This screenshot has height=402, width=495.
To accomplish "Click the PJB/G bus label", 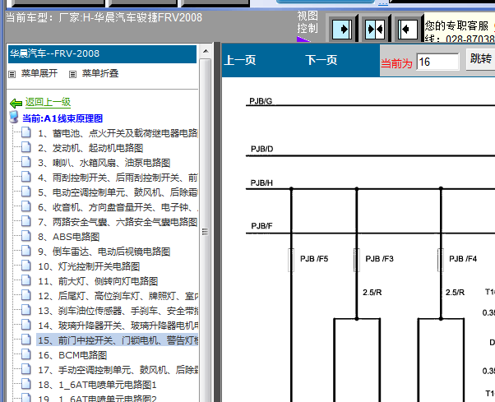I will 261,101.
